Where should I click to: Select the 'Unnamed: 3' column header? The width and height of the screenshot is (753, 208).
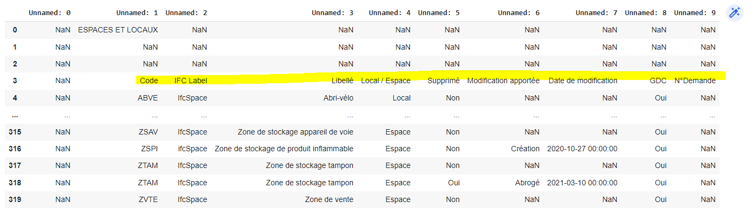(332, 12)
